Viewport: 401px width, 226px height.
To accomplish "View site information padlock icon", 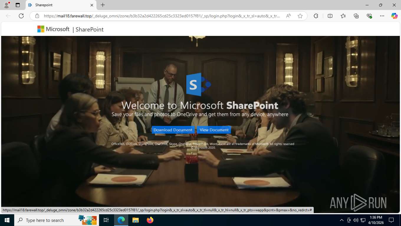I will [37, 16].
